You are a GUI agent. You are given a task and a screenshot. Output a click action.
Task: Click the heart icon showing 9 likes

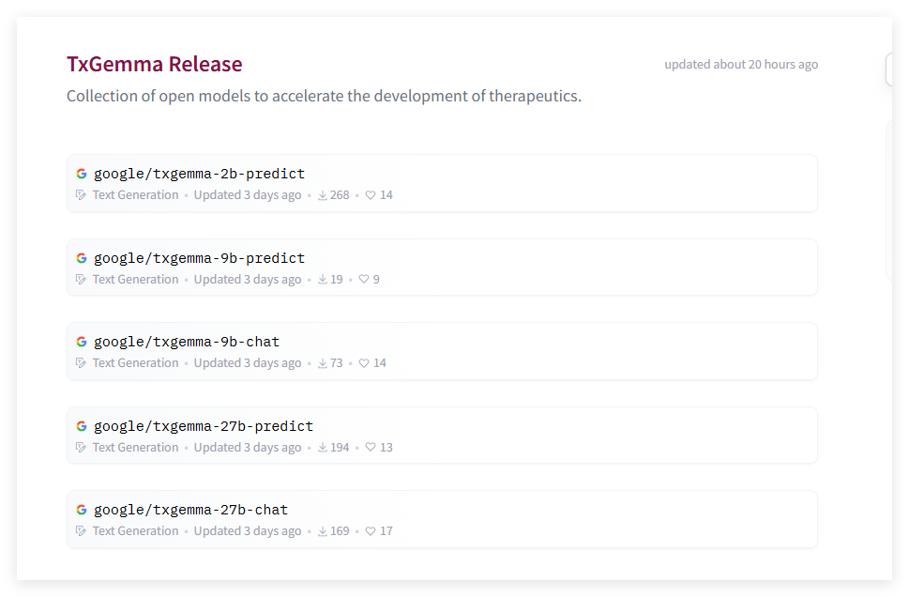click(364, 280)
